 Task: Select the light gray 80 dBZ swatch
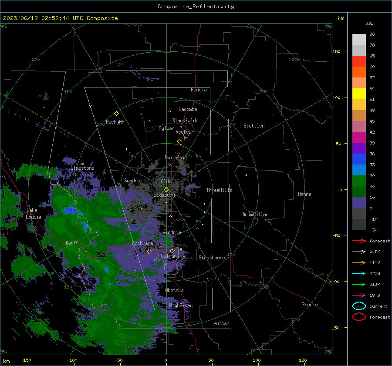(x=359, y=39)
